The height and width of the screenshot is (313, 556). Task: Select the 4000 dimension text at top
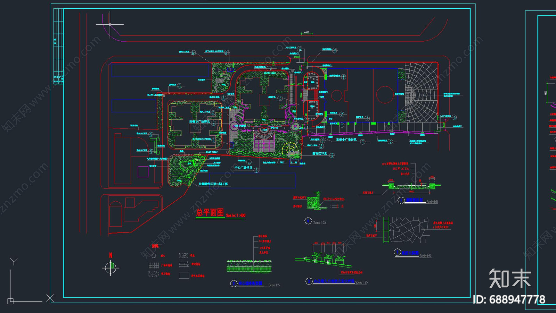(306, 32)
